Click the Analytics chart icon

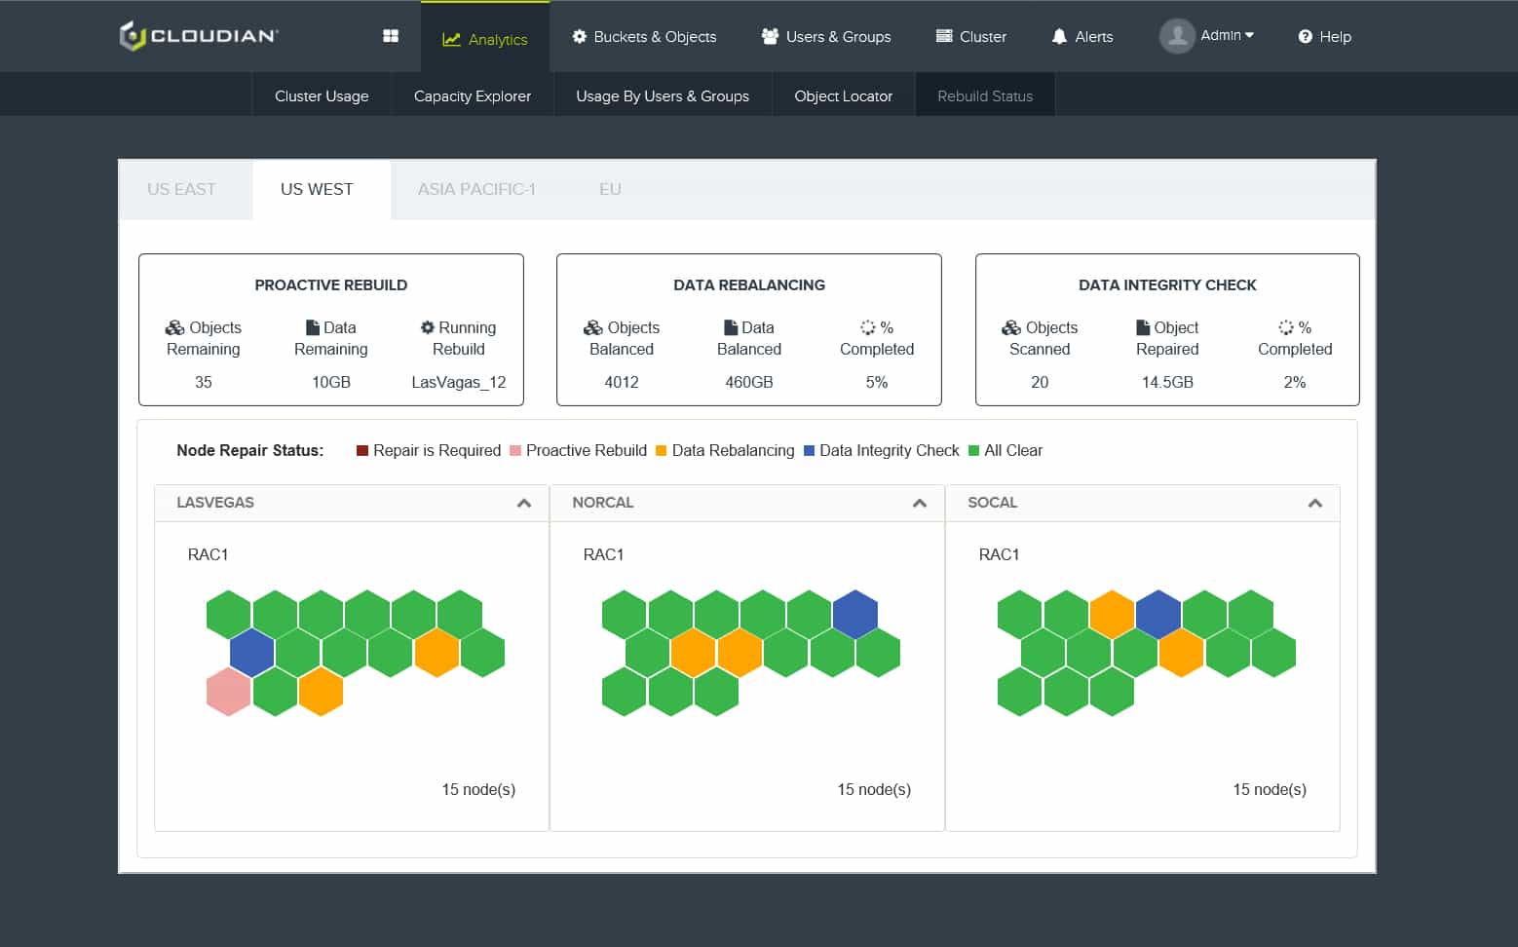451,39
